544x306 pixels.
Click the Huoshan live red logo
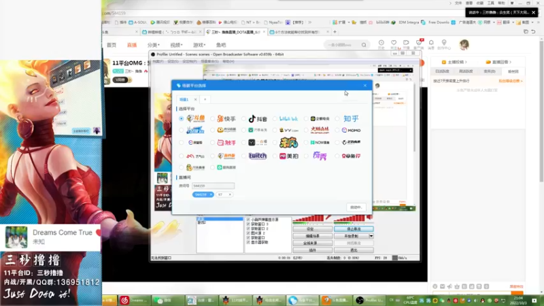point(320,130)
